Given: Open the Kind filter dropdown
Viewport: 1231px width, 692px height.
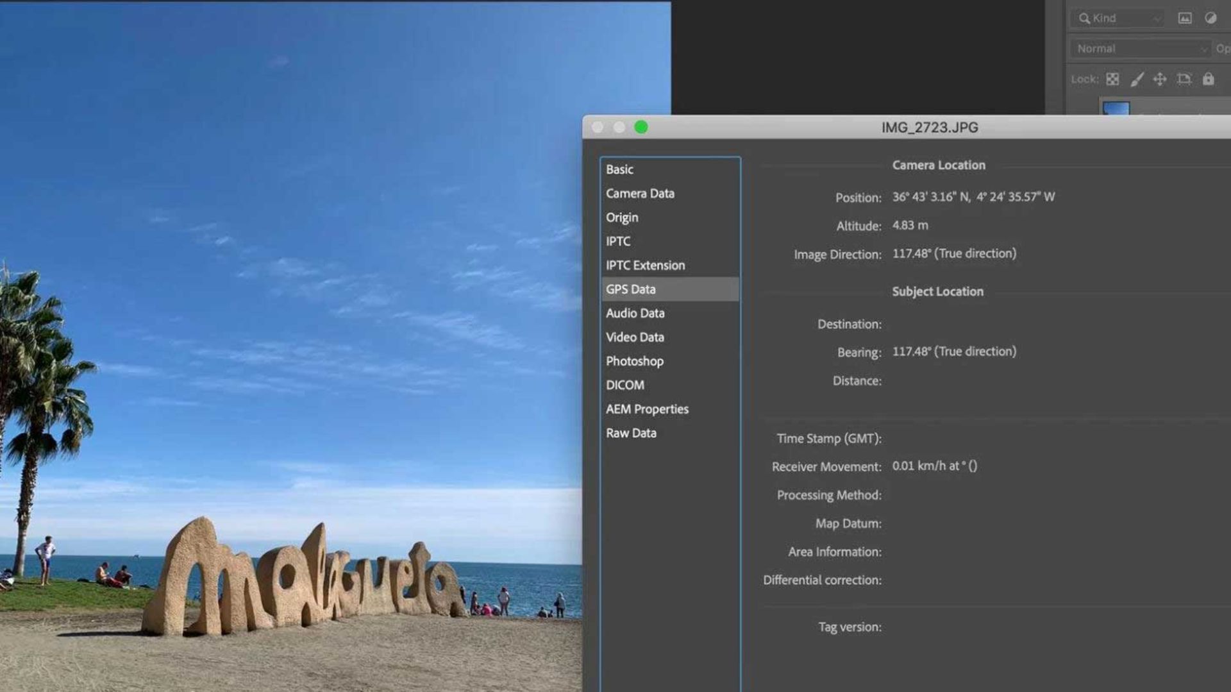Looking at the screenshot, I should [1119, 18].
